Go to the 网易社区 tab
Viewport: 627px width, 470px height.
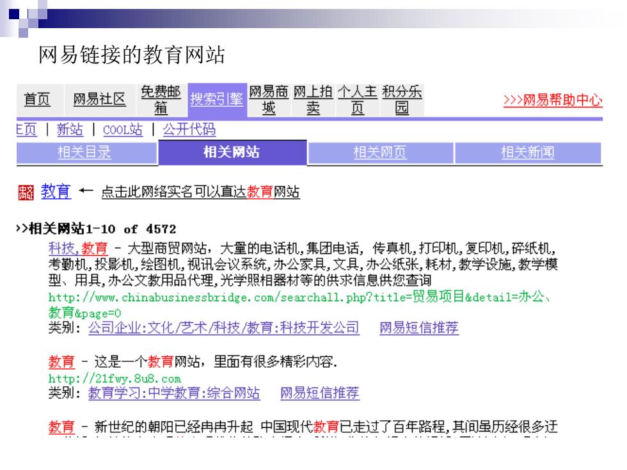point(100,100)
